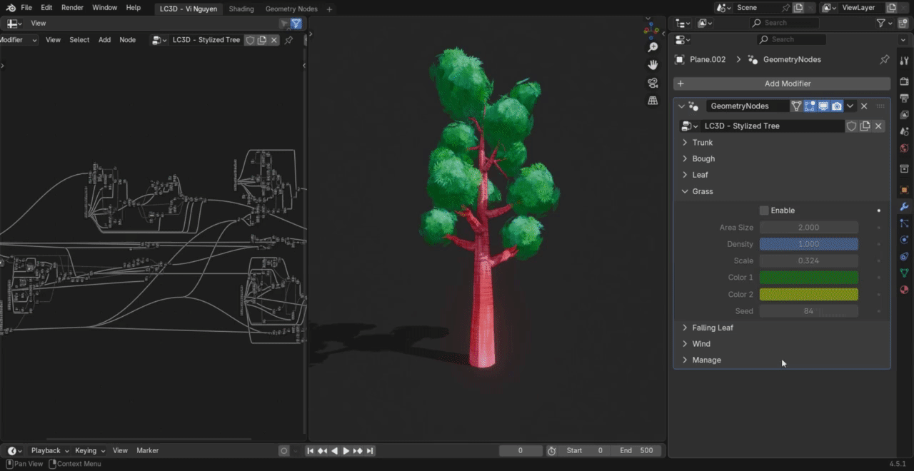This screenshot has height=471, width=914.
Task: Open the Material properties tab
Action: coord(904,290)
